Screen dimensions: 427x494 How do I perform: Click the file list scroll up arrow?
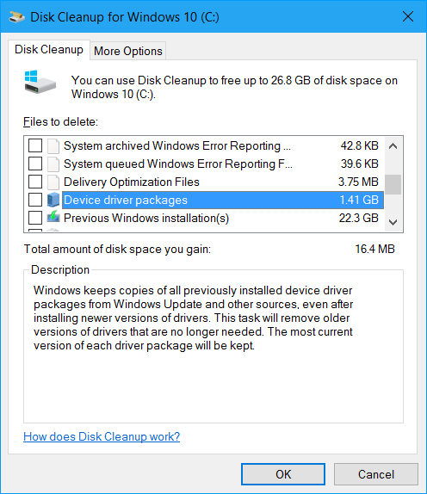[393, 145]
